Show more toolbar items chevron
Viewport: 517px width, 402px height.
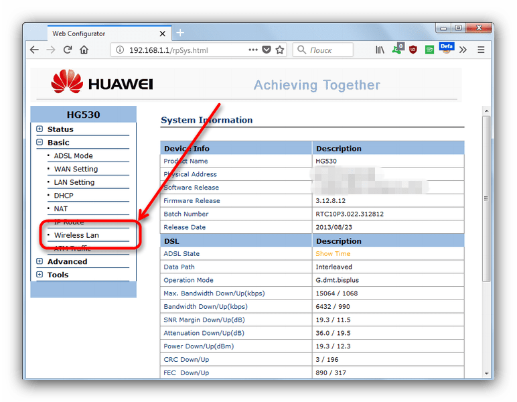[463, 50]
